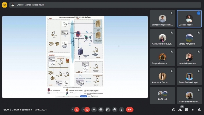Click the 26 participants count badge
This screenshot has height=115, width=204.
[182, 107]
